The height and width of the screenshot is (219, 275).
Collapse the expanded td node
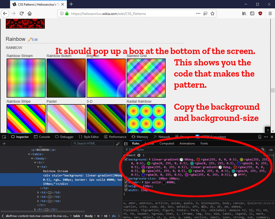click(38, 167)
